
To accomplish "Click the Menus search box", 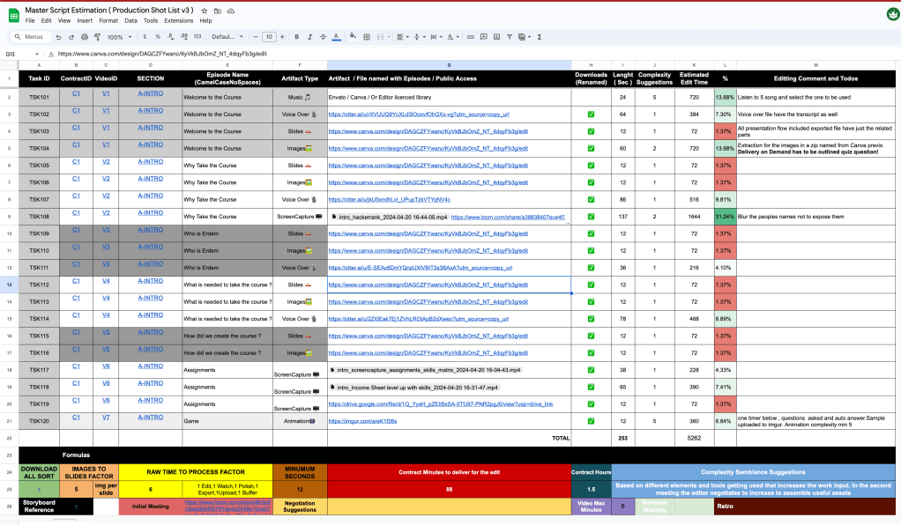I will (x=31, y=37).
